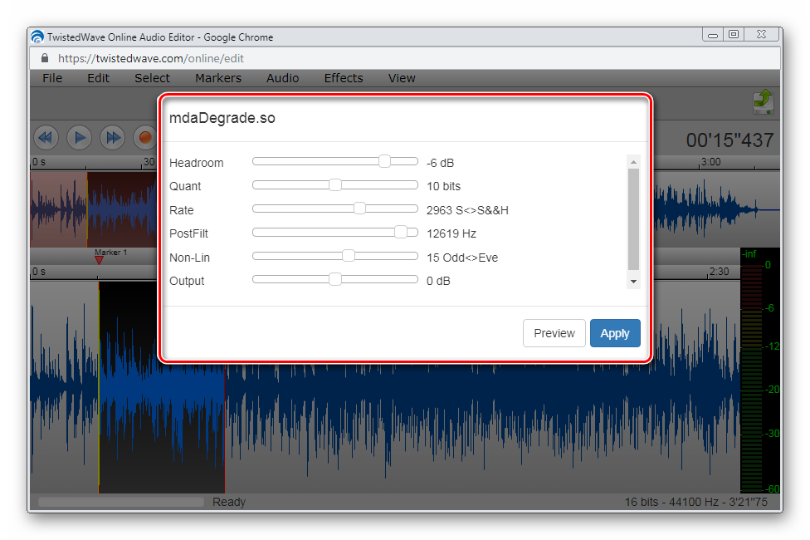This screenshot has width=810, height=540.
Task: Click the red Marker 1 triangle
Action: [x=100, y=260]
